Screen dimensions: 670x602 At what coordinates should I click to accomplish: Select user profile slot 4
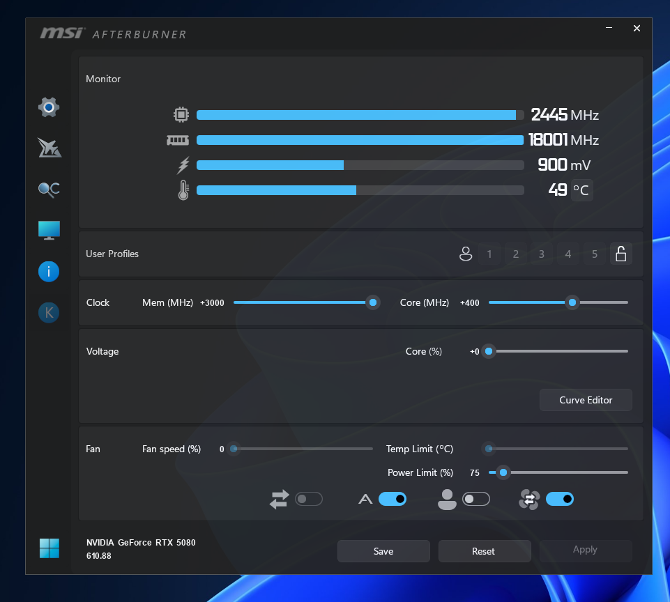point(568,254)
